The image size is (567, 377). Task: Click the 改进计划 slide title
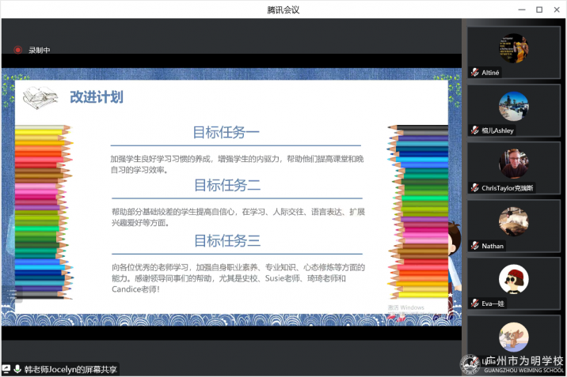click(96, 97)
